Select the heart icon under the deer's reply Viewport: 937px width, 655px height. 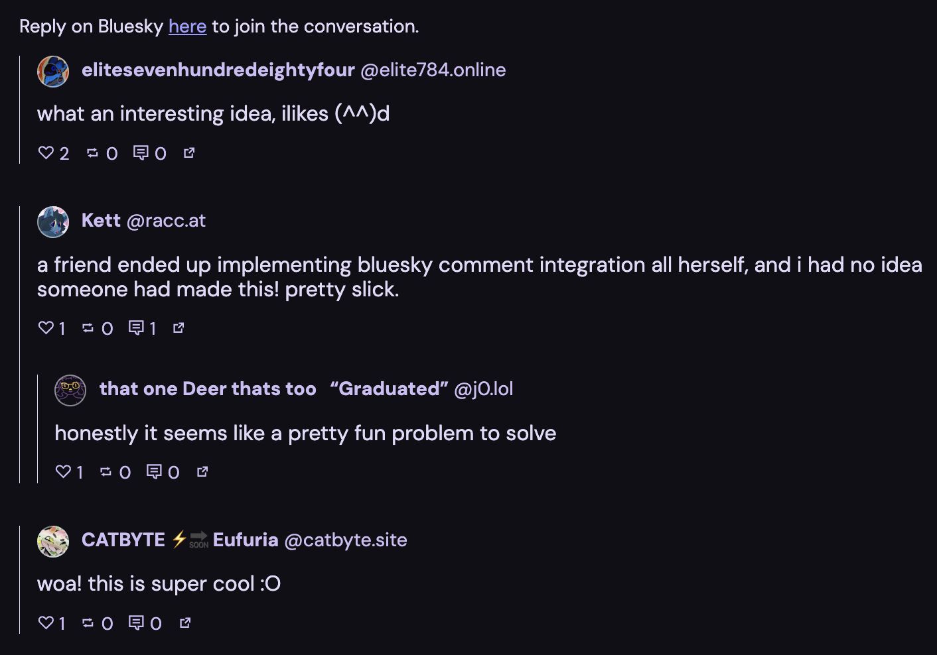[x=62, y=472]
